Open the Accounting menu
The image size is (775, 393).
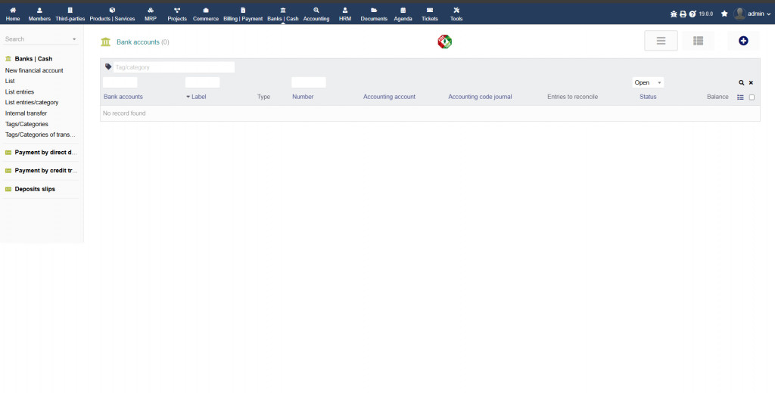tap(316, 14)
